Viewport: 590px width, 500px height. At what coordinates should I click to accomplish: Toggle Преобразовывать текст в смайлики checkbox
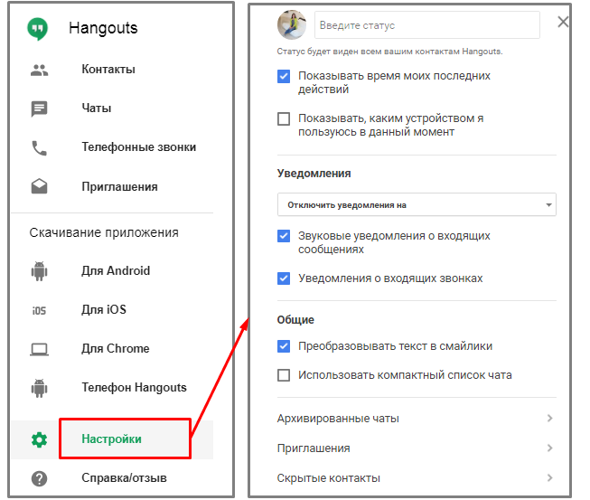pyautogui.click(x=284, y=346)
